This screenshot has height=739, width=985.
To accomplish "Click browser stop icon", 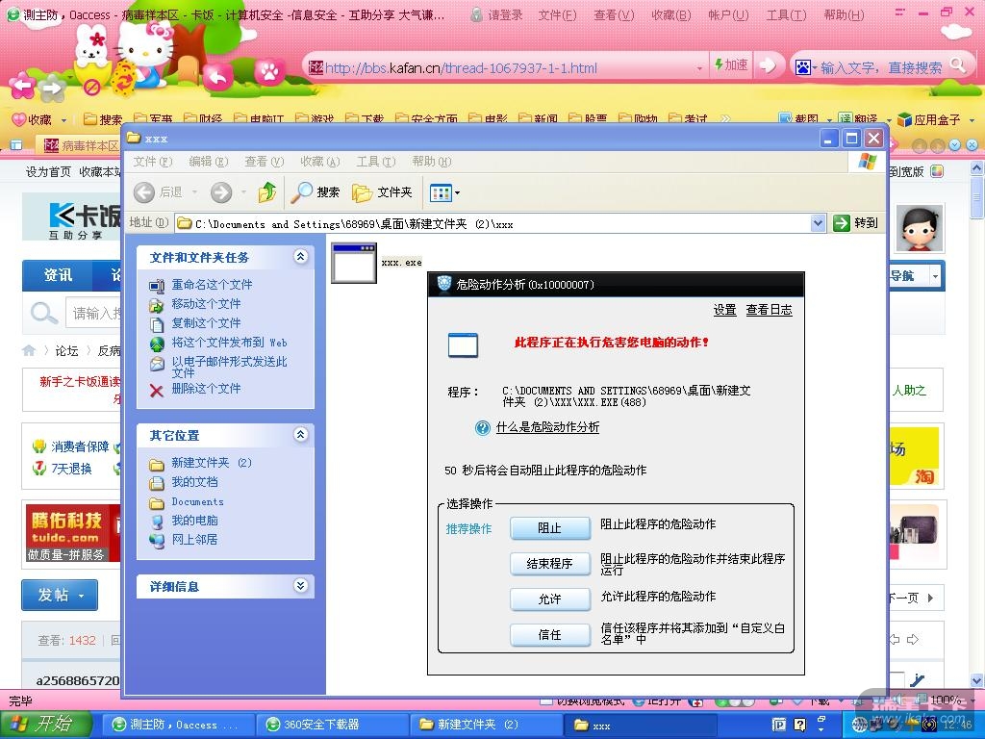I will 91,86.
